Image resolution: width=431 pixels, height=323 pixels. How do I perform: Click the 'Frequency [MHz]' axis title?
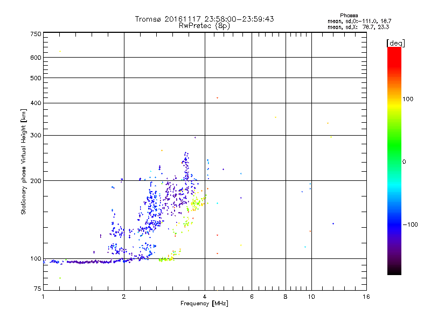click(x=204, y=304)
